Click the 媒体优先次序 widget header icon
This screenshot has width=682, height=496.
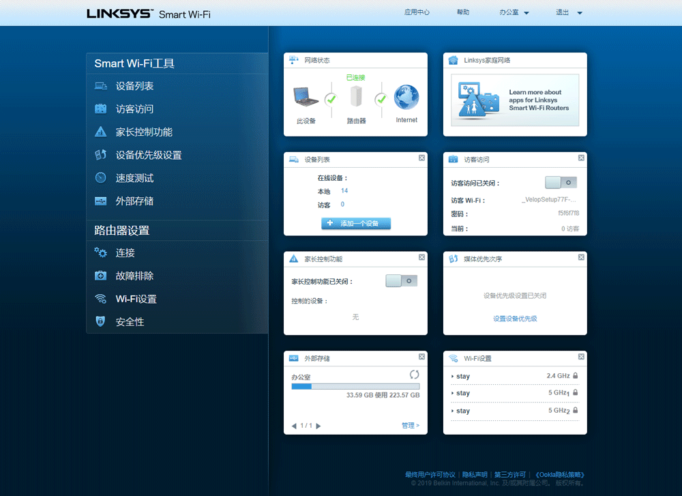(x=454, y=259)
